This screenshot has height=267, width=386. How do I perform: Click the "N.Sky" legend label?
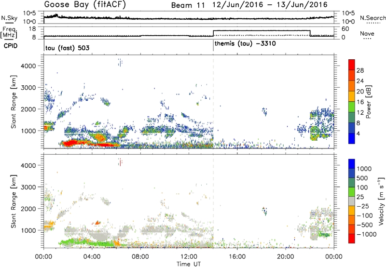point(9,18)
